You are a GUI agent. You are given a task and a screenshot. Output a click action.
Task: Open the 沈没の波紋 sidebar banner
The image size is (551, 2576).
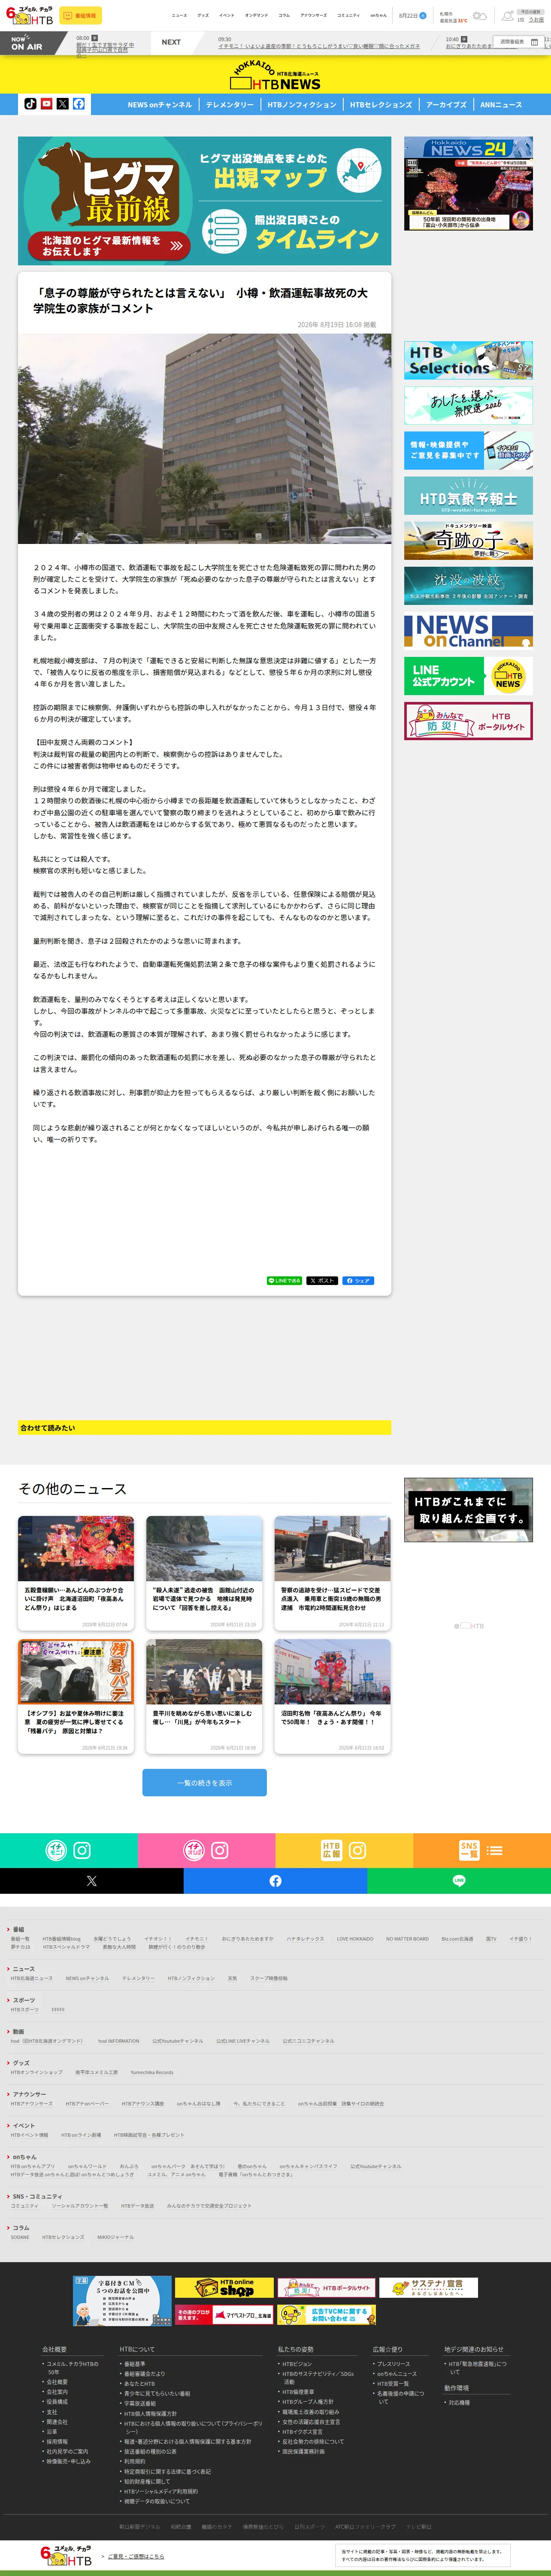(468, 586)
